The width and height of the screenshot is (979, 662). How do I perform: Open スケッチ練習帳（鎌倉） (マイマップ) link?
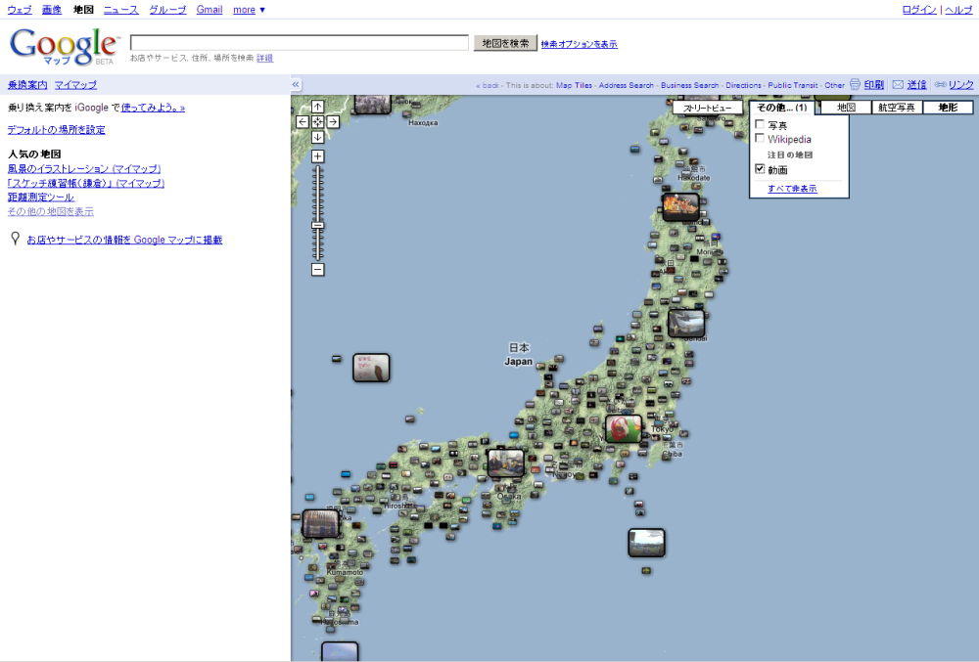(x=86, y=183)
